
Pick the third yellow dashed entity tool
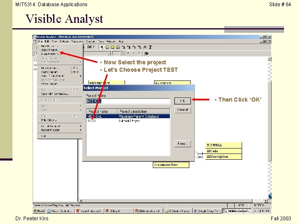[x=118, y=47]
